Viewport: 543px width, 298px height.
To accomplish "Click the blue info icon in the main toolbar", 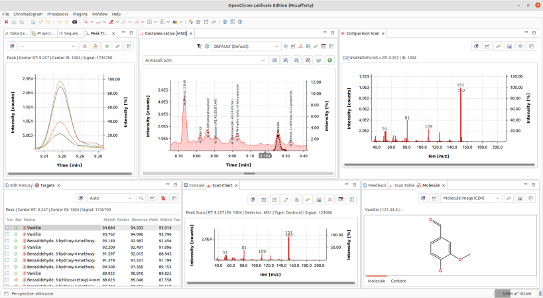I will point(225,22).
